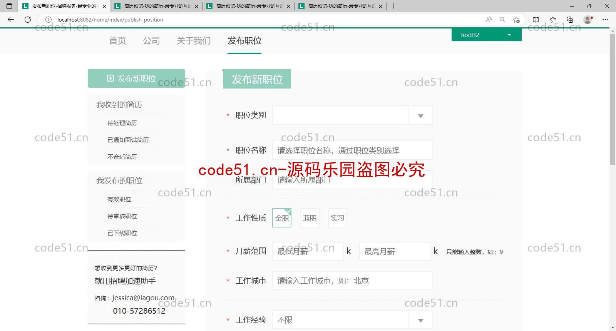The image size is (616, 331).
Task: Select 全职 work type option
Action: 282,218
